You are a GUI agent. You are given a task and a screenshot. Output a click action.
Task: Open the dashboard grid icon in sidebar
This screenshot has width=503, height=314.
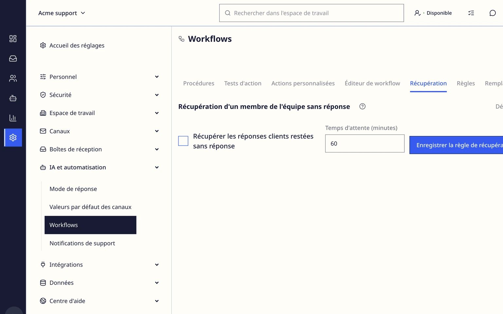click(x=13, y=39)
